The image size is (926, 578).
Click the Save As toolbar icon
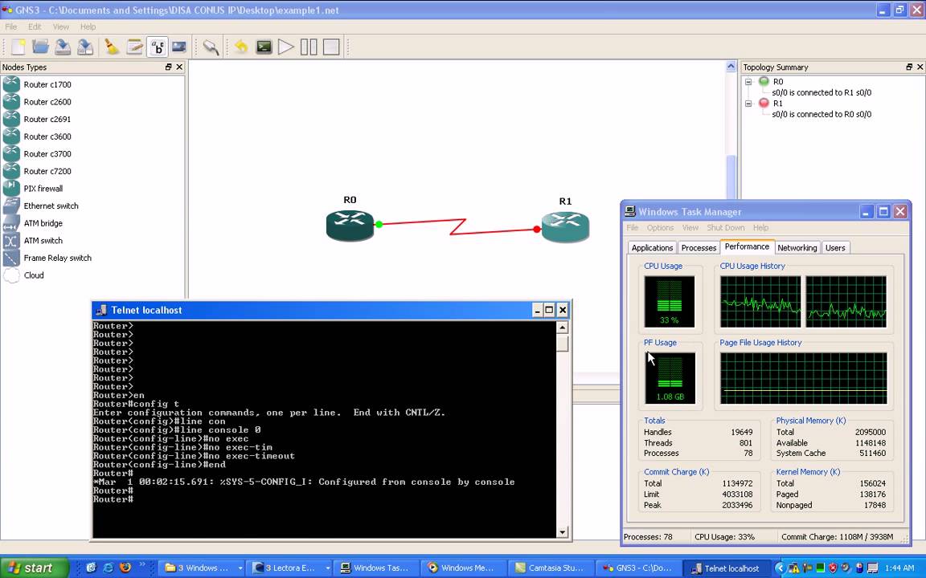(85, 47)
